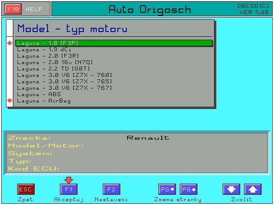Screen dimensions: 274x205
Task: Click the Zmena stranky label
Action: pyautogui.click(x=178, y=199)
